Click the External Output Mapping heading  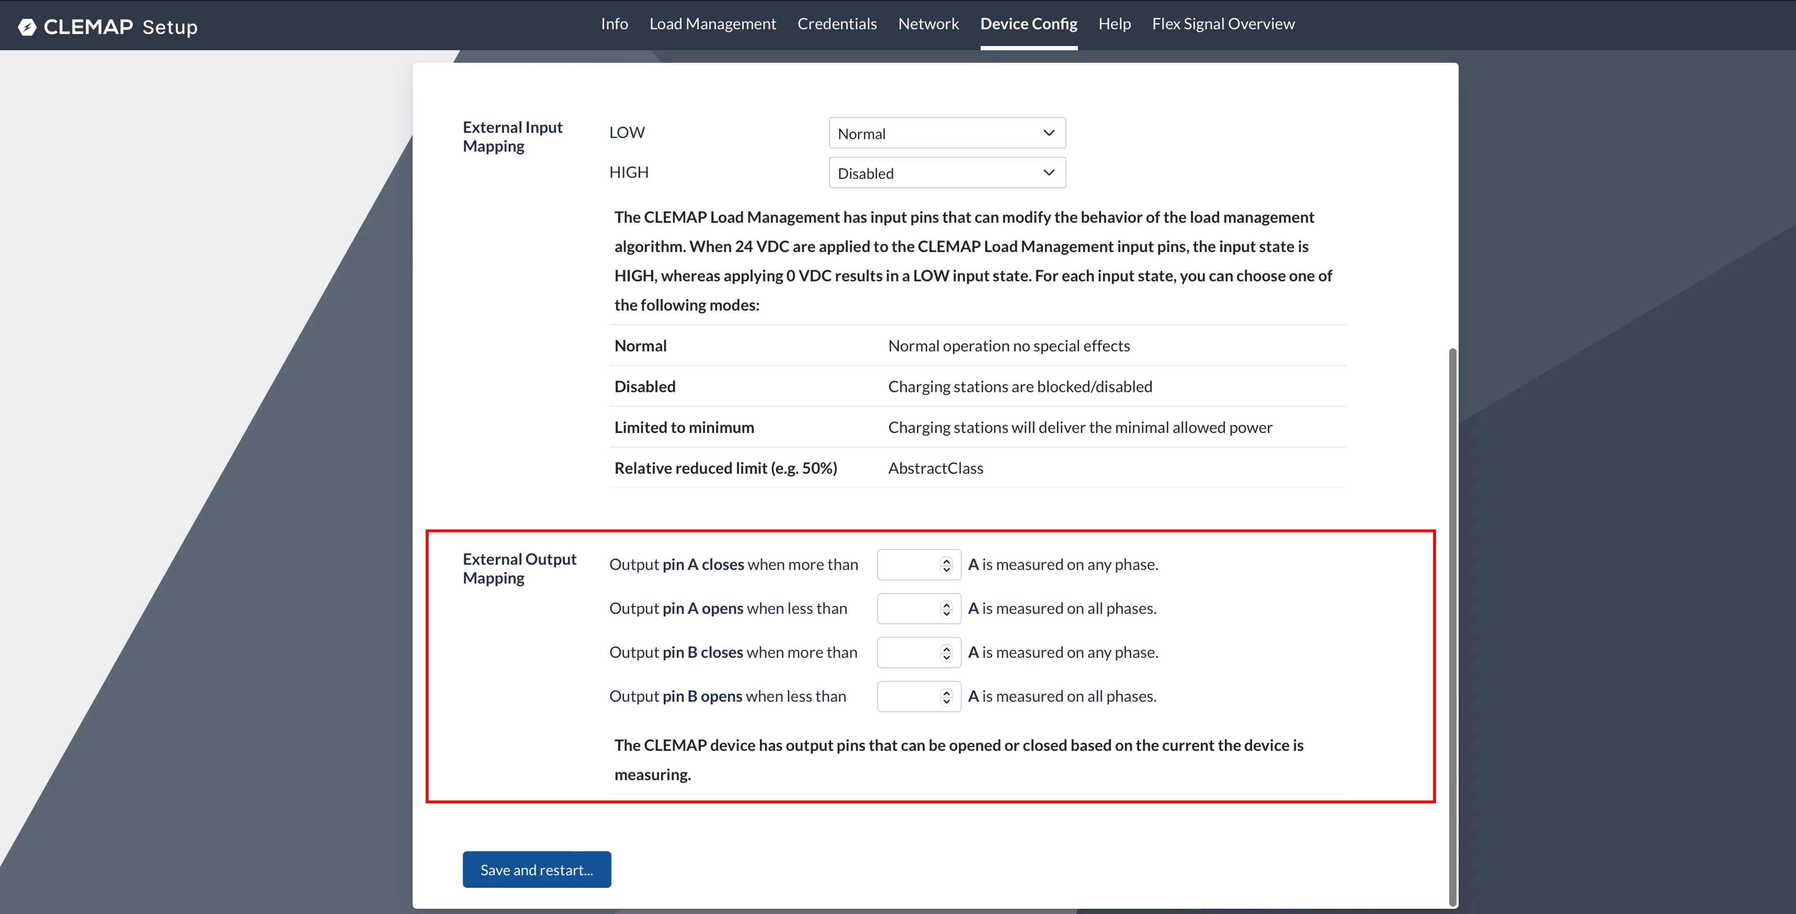[x=520, y=568]
